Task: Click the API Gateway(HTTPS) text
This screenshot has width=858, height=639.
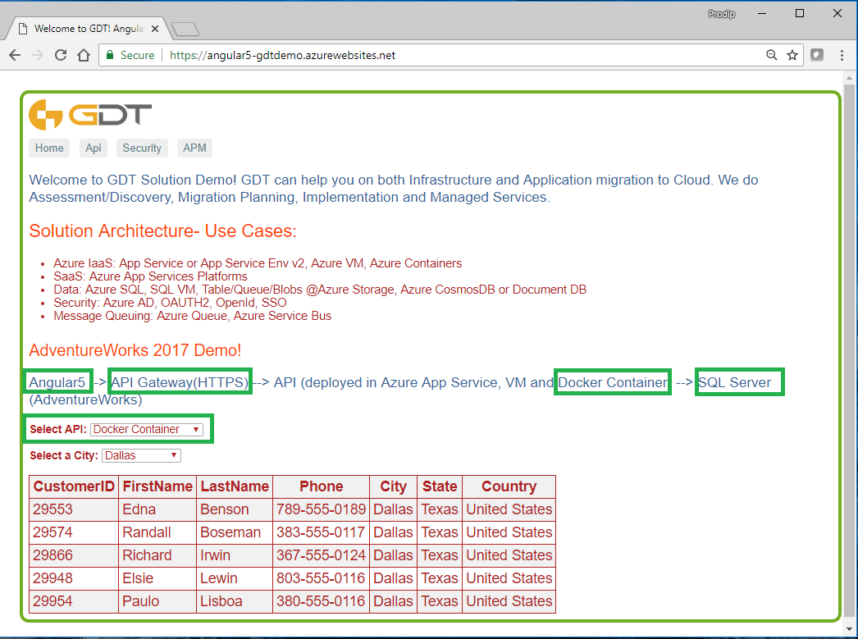Action: tap(180, 382)
